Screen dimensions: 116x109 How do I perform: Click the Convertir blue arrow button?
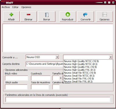tap(86, 17)
